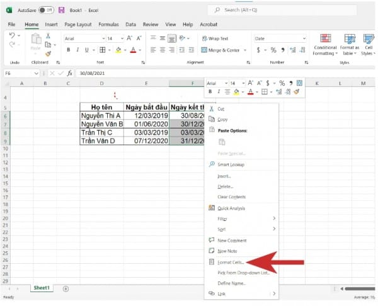Screen dimensions: 378x306
Task: Click Increase Decimal in ribbon
Action: pyautogui.click(x=293, y=50)
